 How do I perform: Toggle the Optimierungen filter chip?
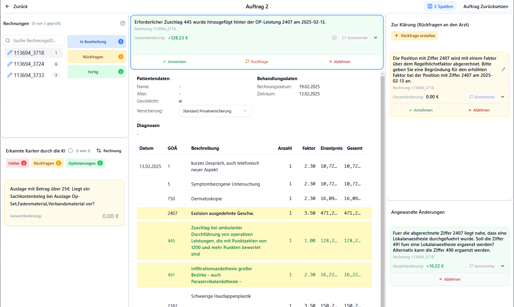pyautogui.click(x=85, y=163)
